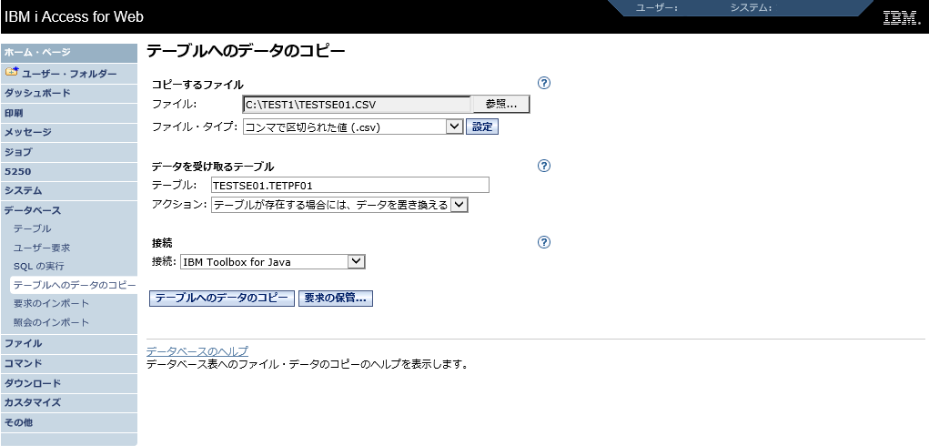Viewport: 929px width, 446px height.
Task: Open the データベースのヘルプ link
Action: pyautogui.click(x=197, y=351)
